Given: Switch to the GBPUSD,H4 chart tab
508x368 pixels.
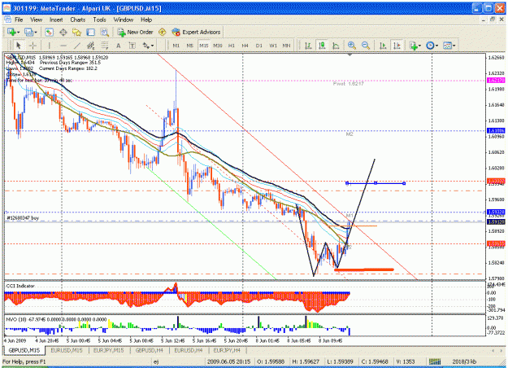Looking at the screenshot, I should [x=149, y=350].
